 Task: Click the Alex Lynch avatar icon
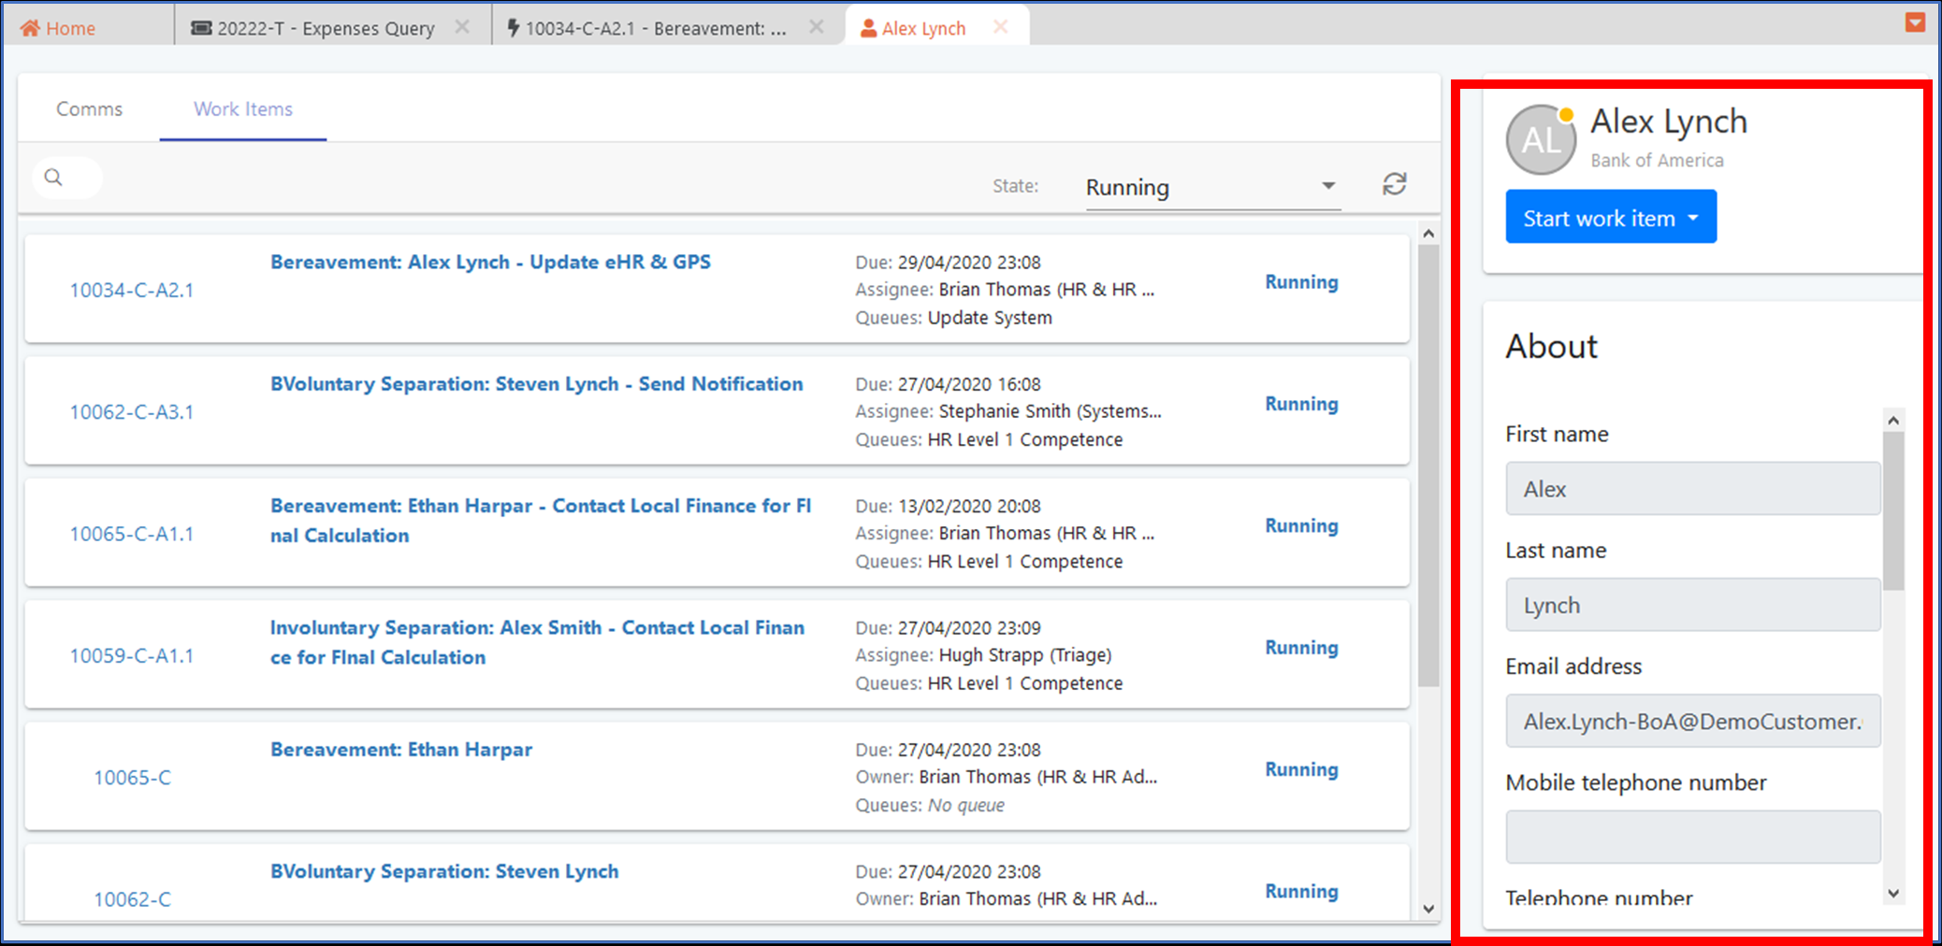click(1540, 140)
